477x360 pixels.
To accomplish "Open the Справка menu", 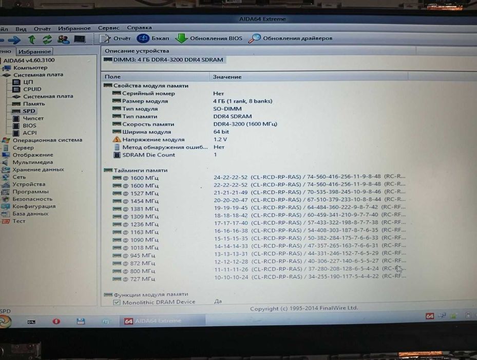I will 139,28.
